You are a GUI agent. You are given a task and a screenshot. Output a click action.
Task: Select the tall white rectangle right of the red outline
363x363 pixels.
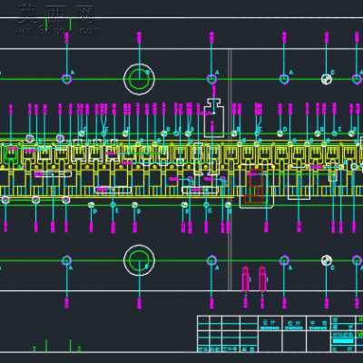coord(299,182)
